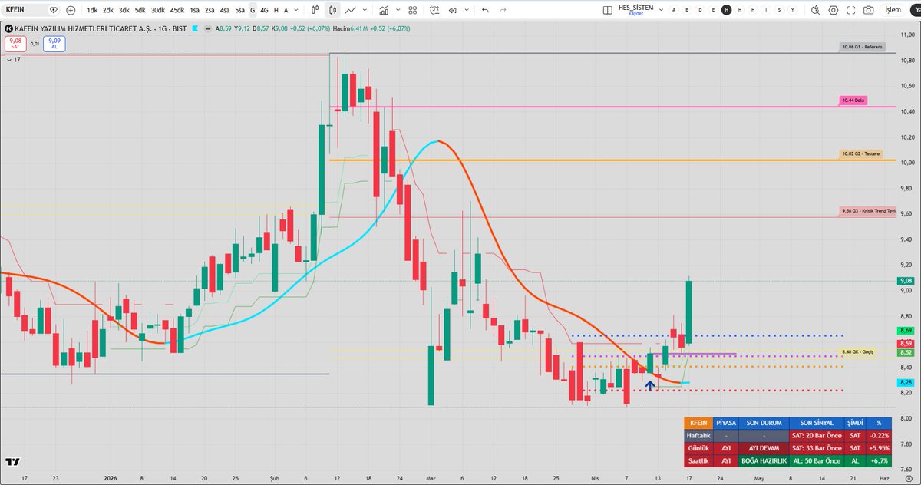
Task: Switch to layout E circle
Action: click(x=713, y=11)
